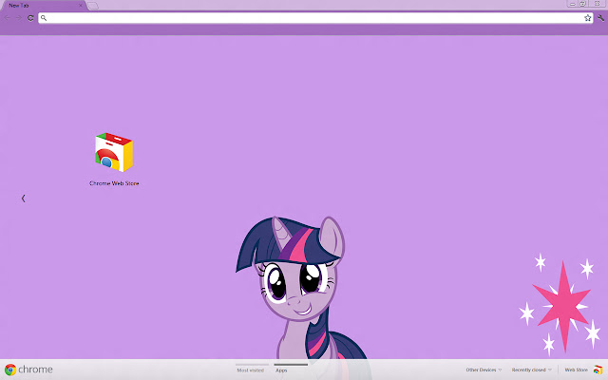Minimize the browser window
This screenshot has width=608, height=380.
[572, 4]
